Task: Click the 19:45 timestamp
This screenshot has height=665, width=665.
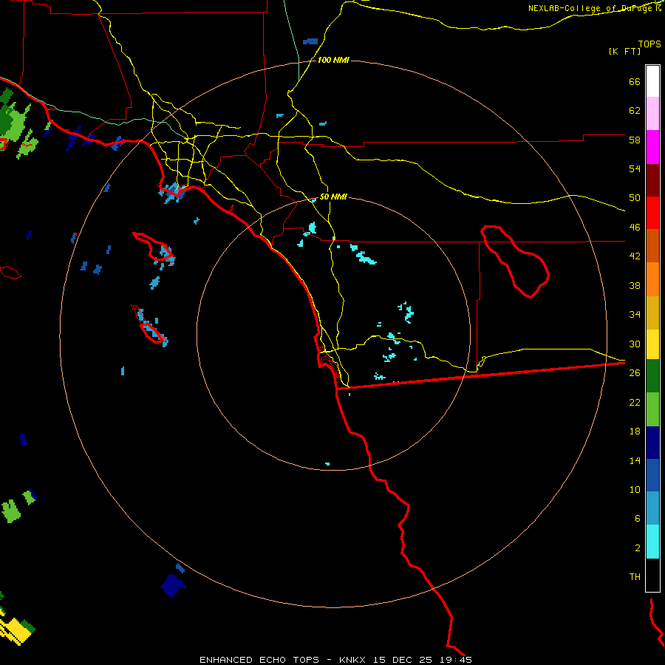Action: pos(456,660)
